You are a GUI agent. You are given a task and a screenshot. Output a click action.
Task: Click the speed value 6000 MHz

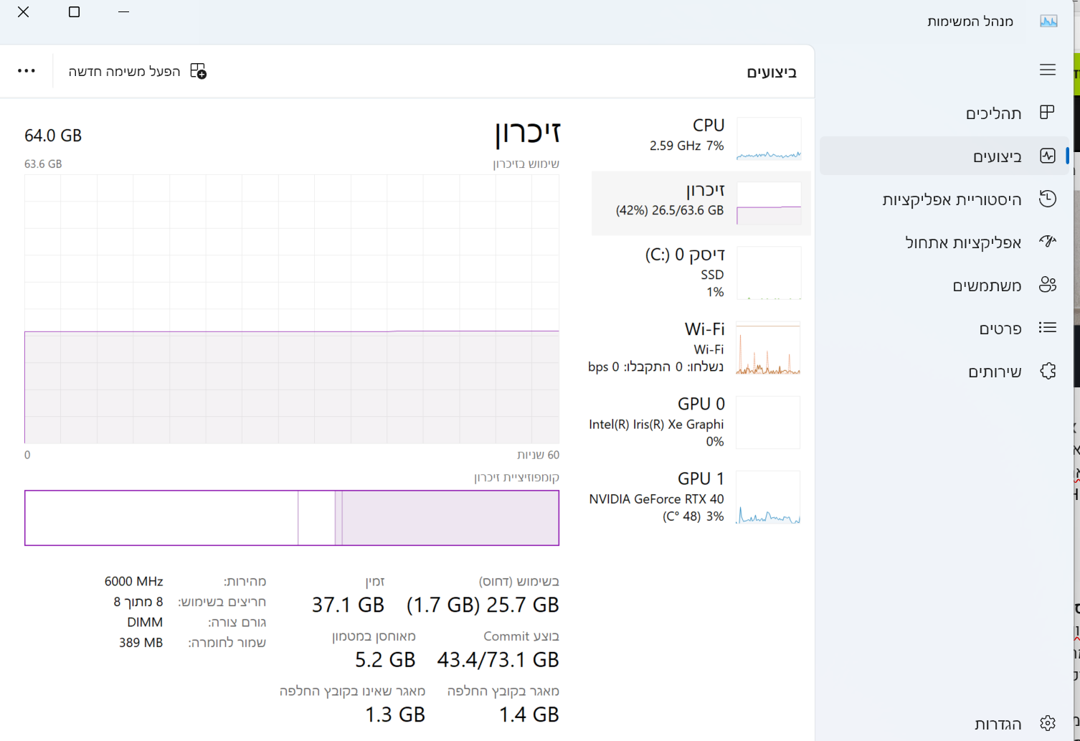(133, 581)
